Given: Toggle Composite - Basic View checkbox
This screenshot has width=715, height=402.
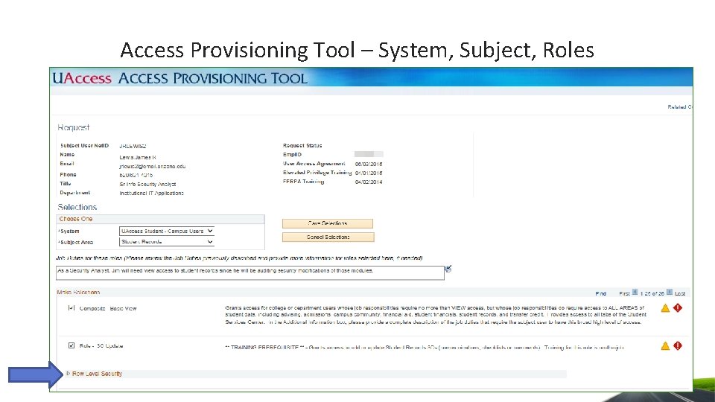Looking at the screenshot, I should pyautogui.click(x=71, y=308).
